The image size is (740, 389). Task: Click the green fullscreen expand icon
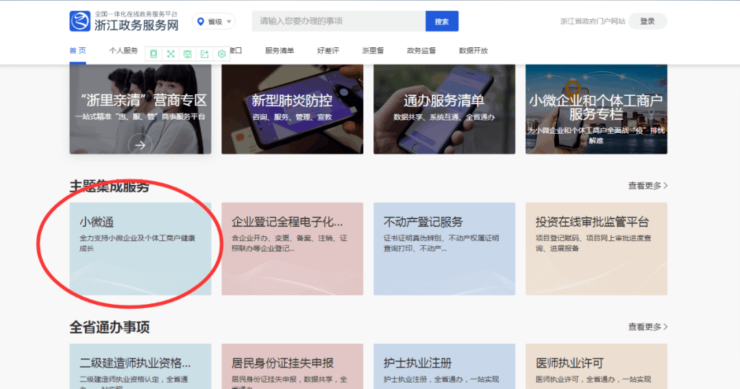click(171, 53)
